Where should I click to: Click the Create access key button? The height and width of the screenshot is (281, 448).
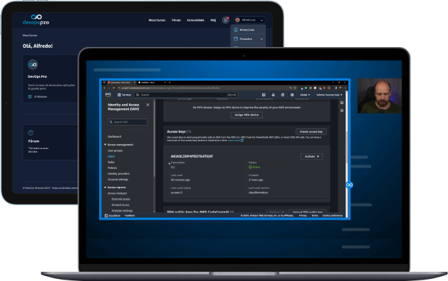311,132
